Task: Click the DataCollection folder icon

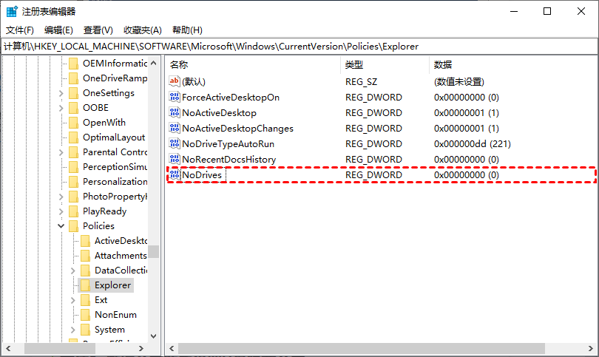Action: click(85, 271)
